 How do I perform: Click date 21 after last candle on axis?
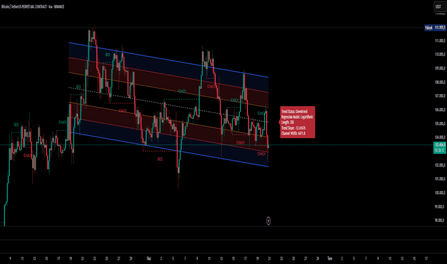[270, 259]
